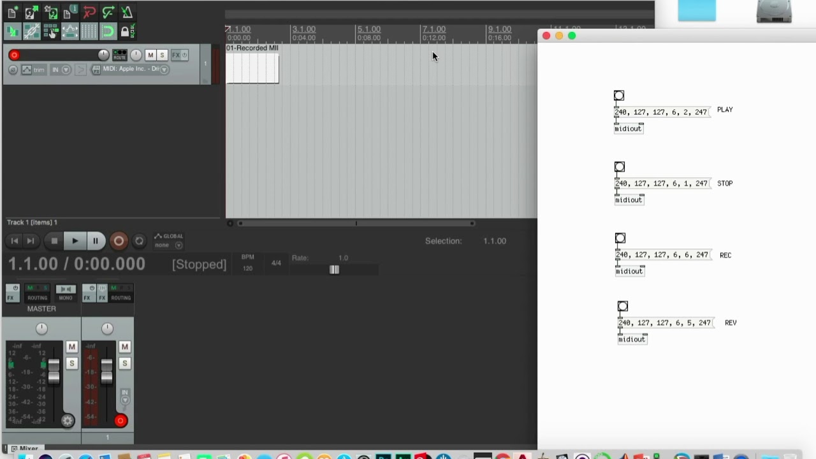Arm track 1 for recording in track panel
The width and height of the screenshot is (816, 459).
point(14,55)
